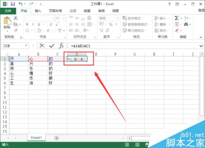Switch to the Formulas tab
The width and height of the screenshot is (205, 148).
click(73, 11)
